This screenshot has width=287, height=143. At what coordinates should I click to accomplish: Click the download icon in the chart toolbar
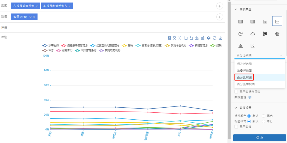[220, 38]
